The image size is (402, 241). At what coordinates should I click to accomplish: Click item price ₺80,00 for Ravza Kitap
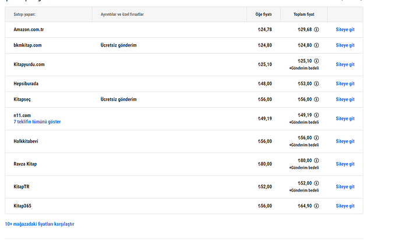(265, 164)
